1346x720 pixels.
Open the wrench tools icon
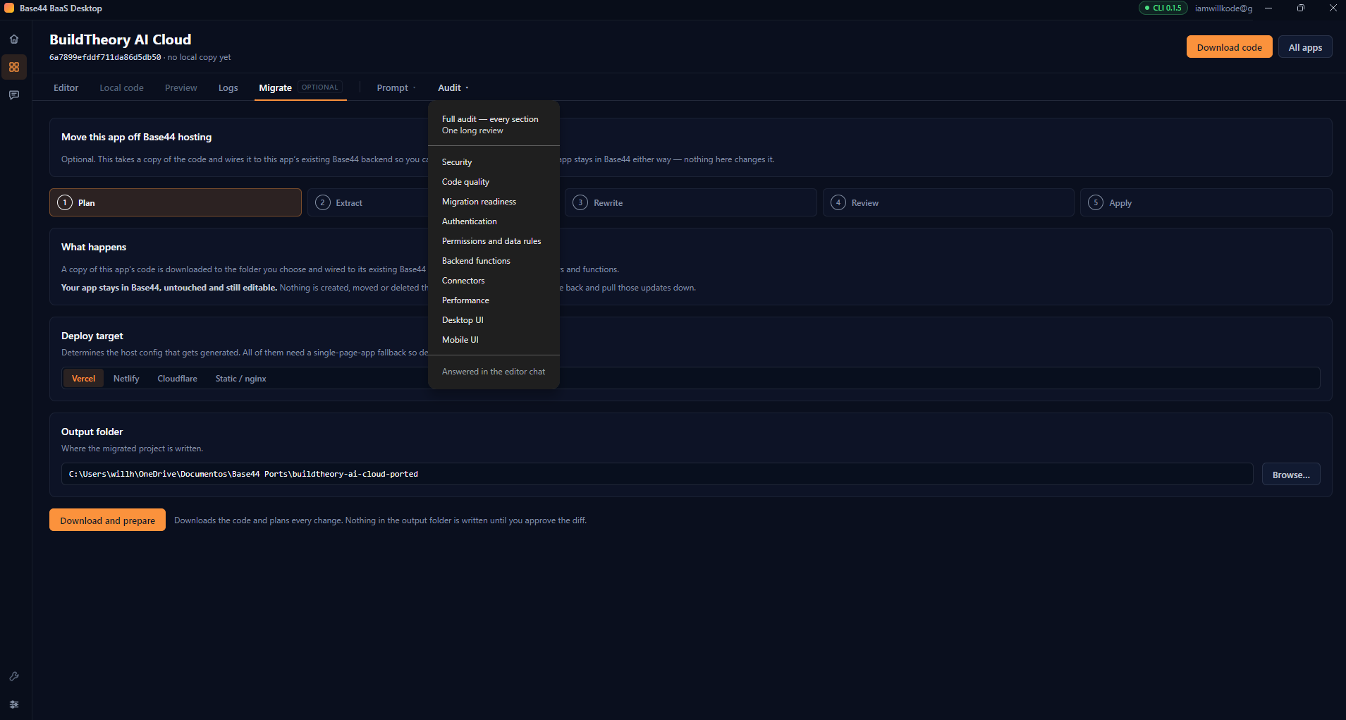click(14, 676)
